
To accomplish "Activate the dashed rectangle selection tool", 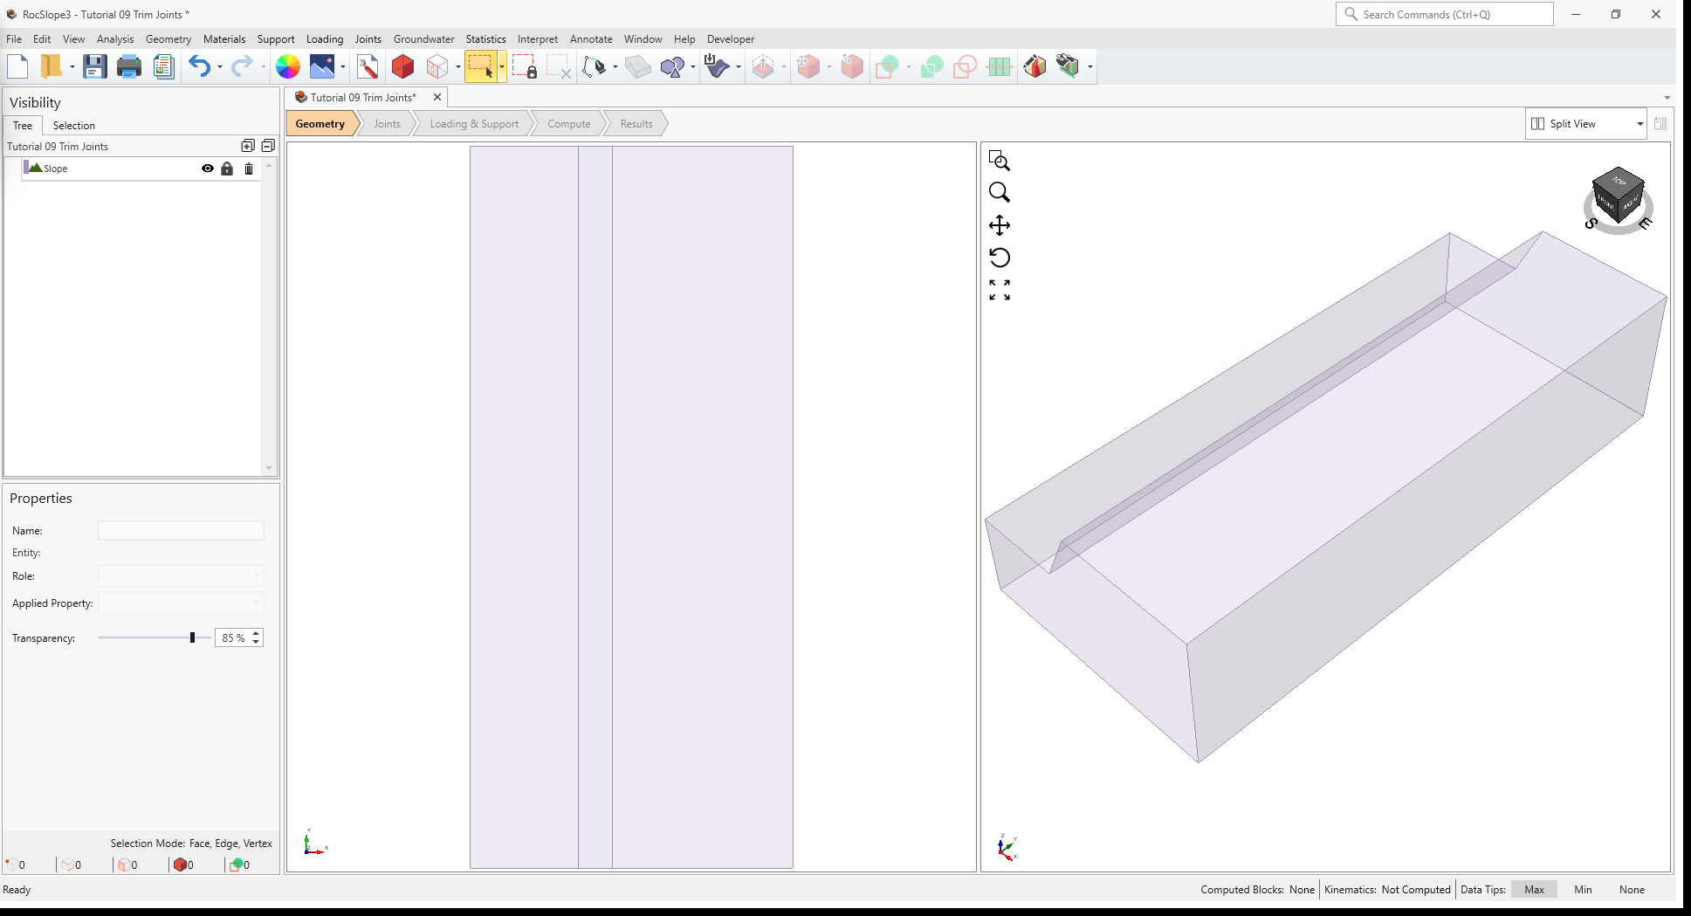I will click(480, 66).
